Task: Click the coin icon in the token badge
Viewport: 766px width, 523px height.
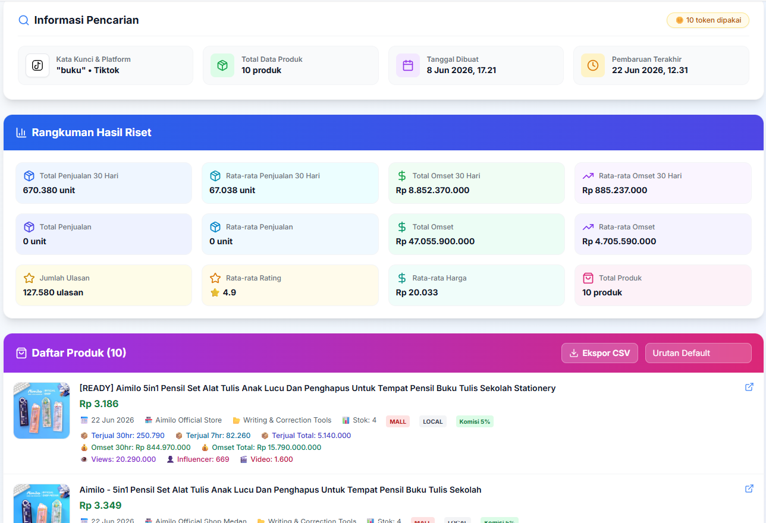Action: click(680, 20)
